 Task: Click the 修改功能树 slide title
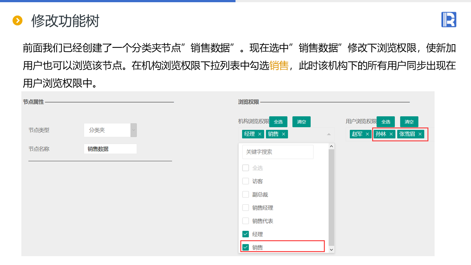(x=65, y=21)
